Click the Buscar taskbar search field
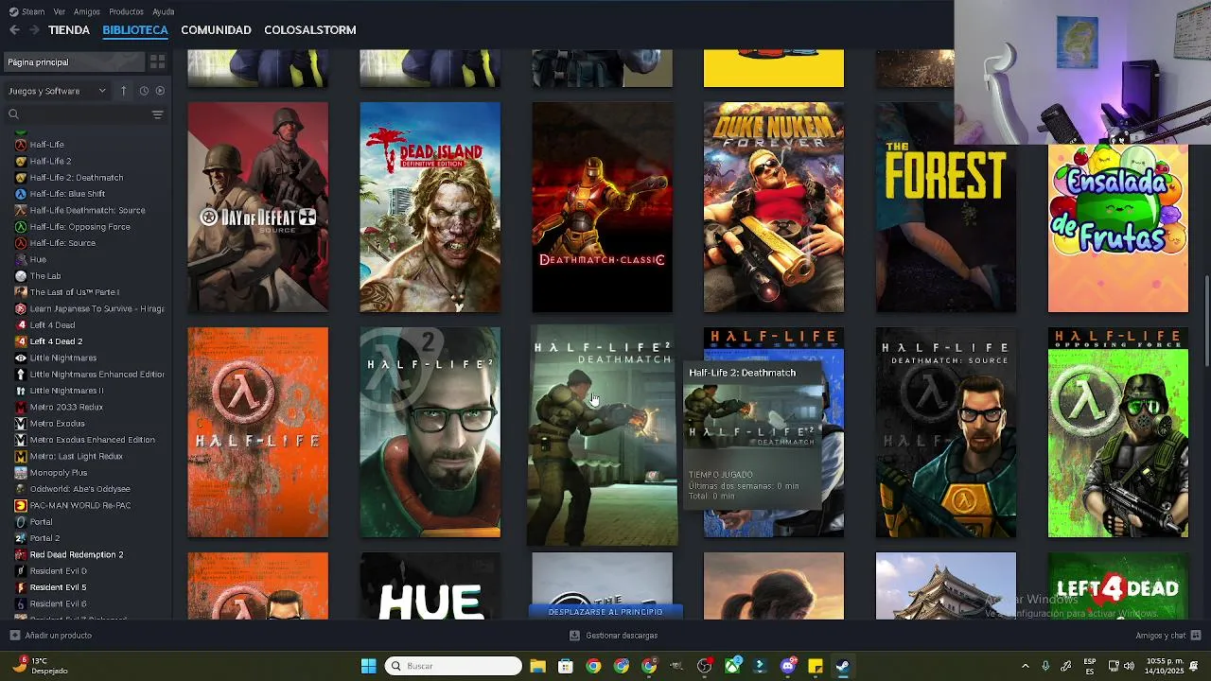 (x=454, y=667)
